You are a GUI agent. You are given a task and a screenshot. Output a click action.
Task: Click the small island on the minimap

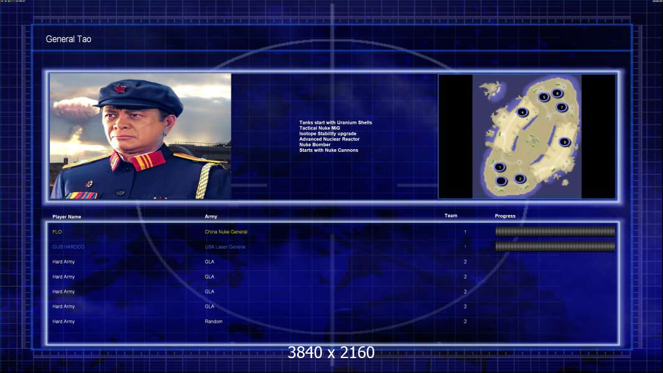click(x=491, y=90)
